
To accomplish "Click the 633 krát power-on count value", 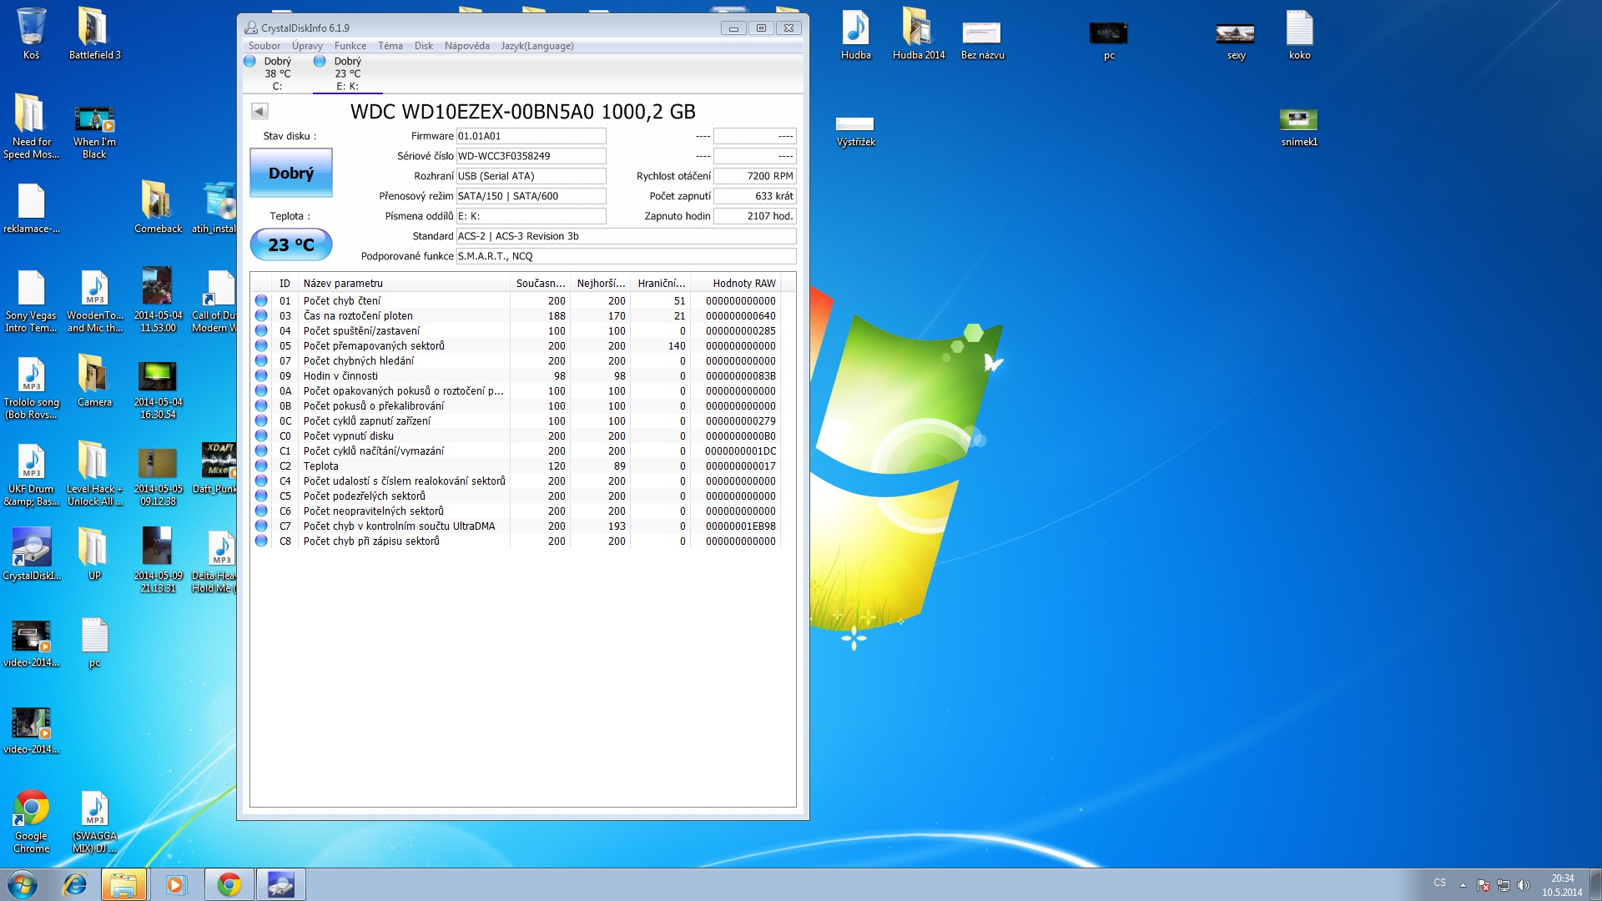I will [x=755, y=196].
